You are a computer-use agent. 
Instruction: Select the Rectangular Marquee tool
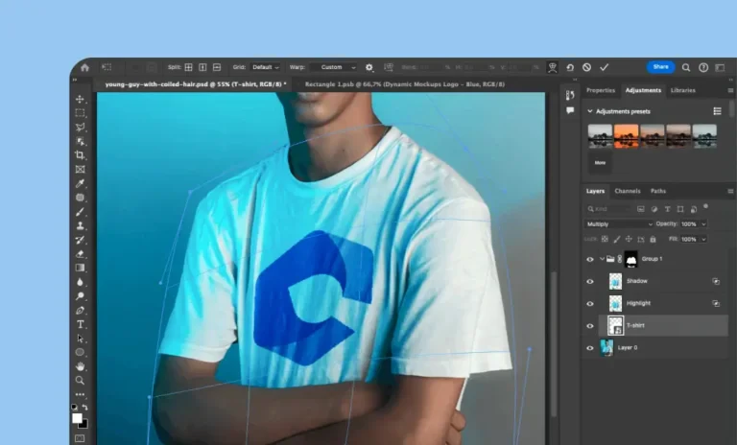[x=80, y=113]
